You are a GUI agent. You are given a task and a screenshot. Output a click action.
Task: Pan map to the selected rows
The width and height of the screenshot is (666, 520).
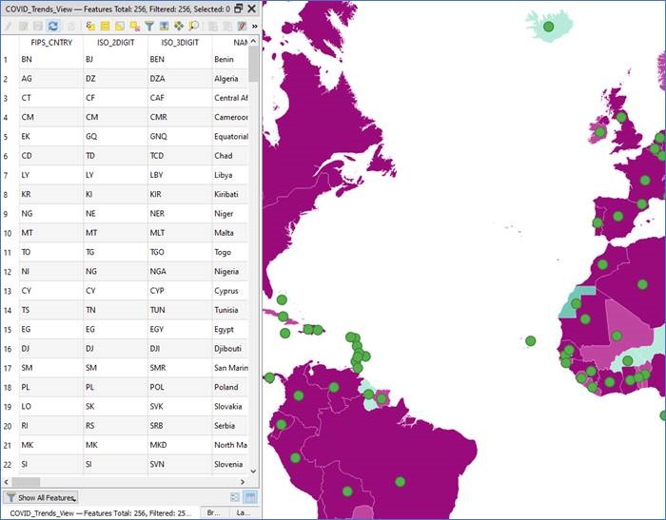point(179,27)
